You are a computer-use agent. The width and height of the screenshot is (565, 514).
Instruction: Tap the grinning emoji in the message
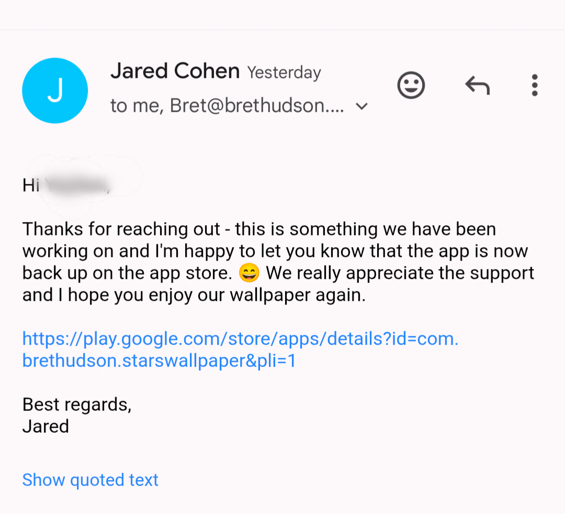[x=249, y=273]
